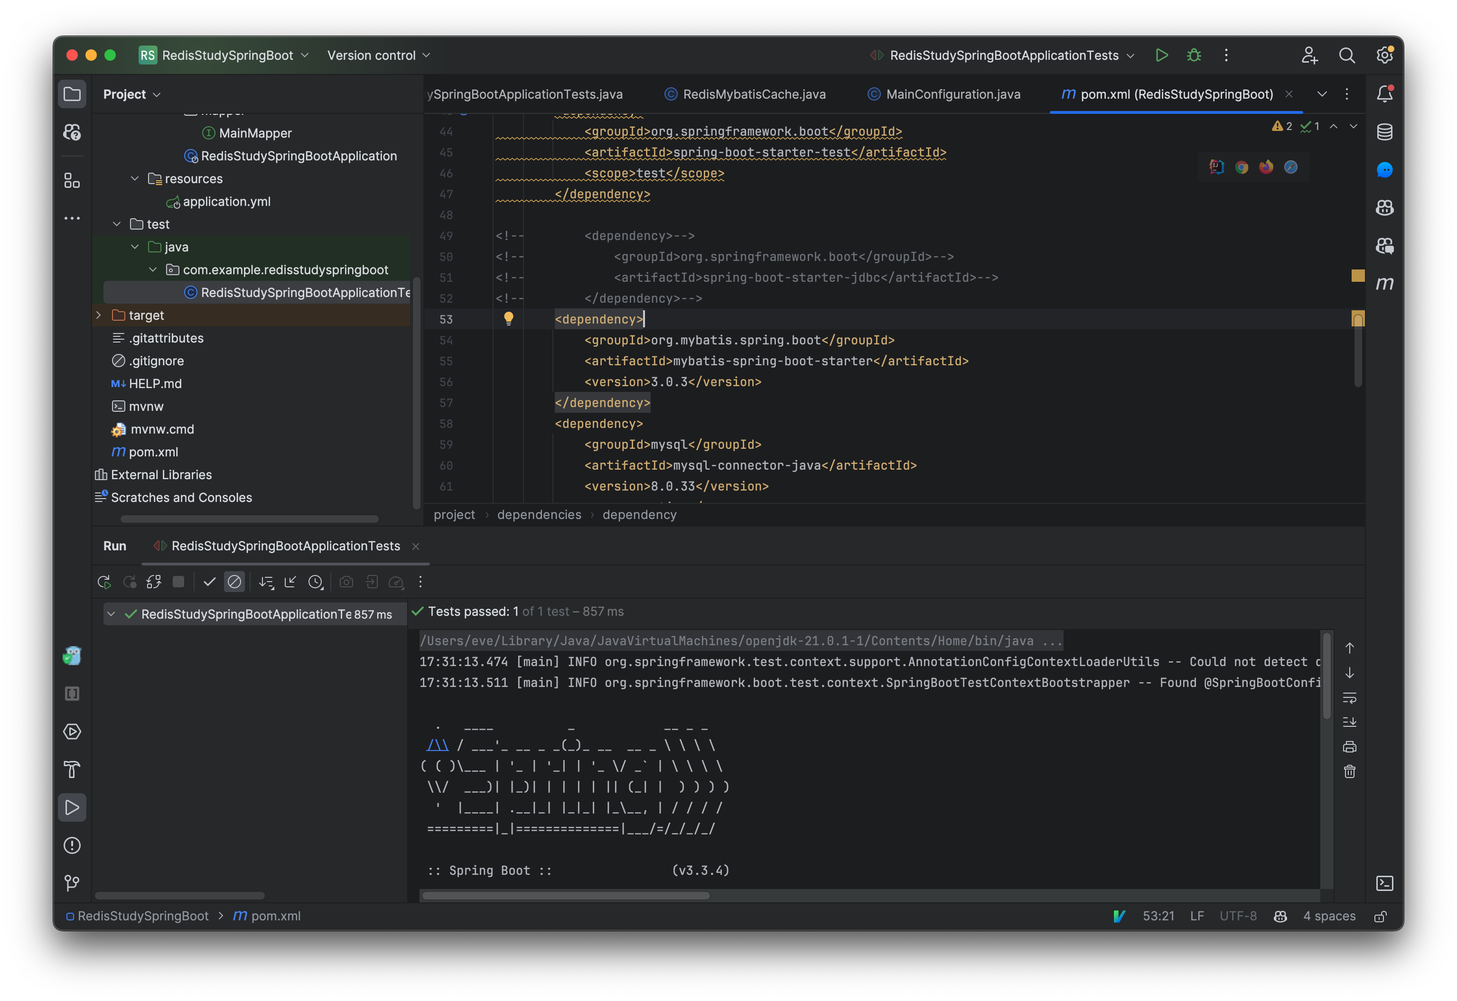This screenshot has width=1457, height=1001.
Task: Toggle Show Passed tests checkmark
Action: pos(210,582)
